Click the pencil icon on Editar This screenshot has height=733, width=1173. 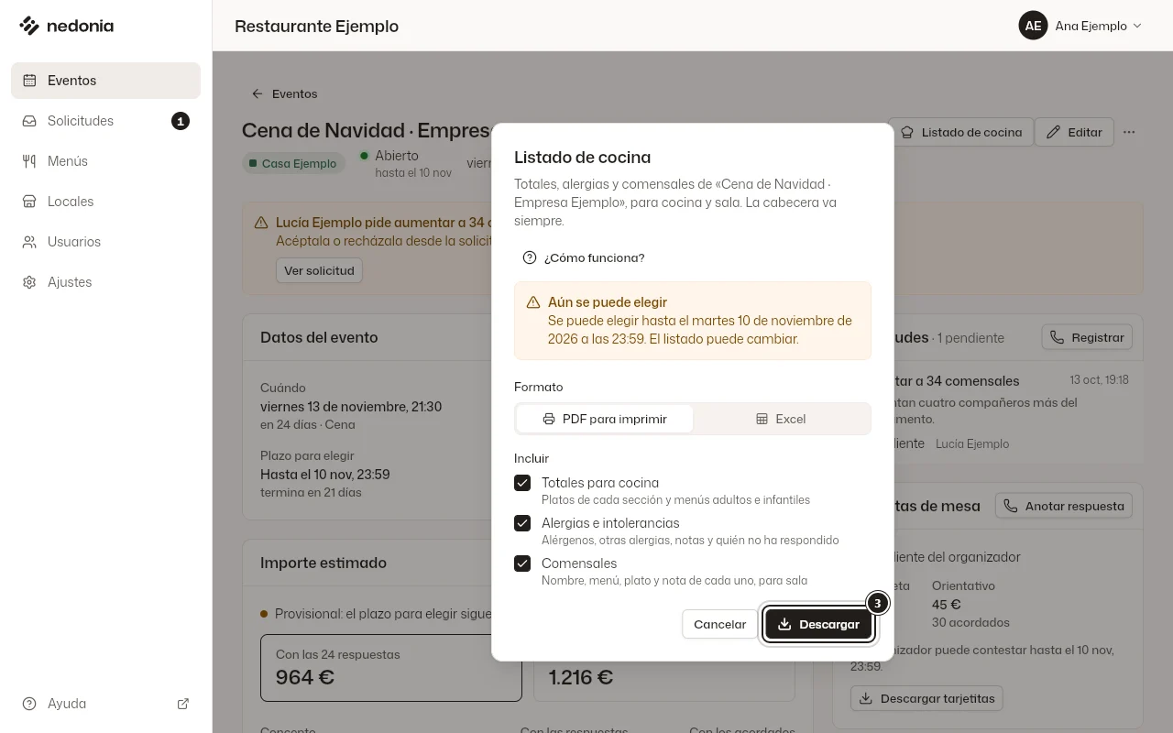(x=1054, y=132)
